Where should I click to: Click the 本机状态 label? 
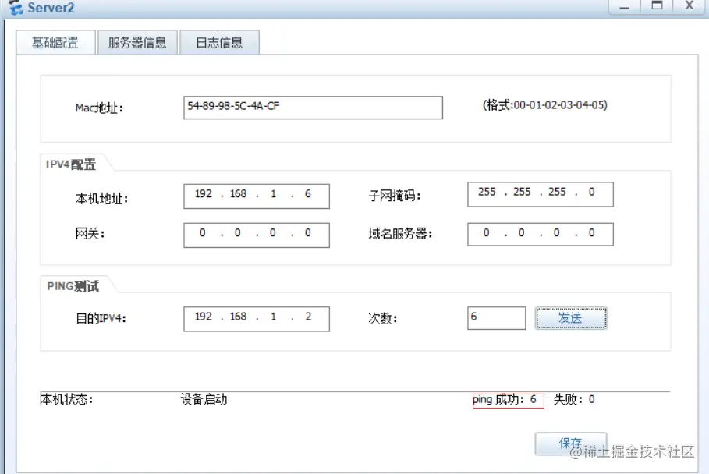66,399
